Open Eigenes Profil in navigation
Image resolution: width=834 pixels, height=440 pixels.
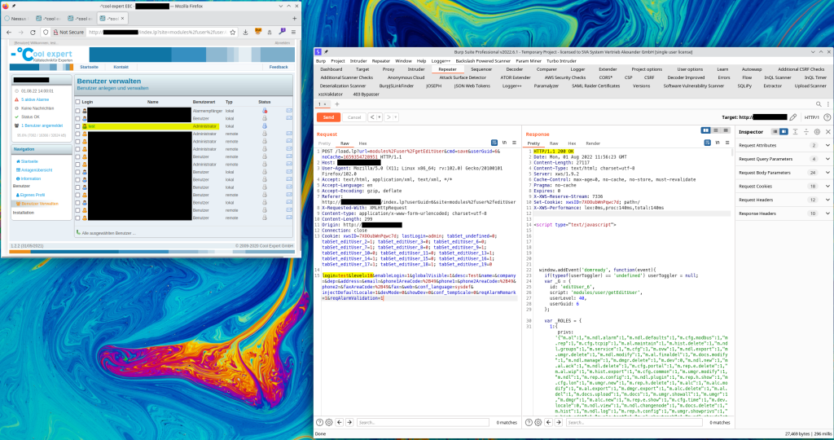tap(32, 196)
